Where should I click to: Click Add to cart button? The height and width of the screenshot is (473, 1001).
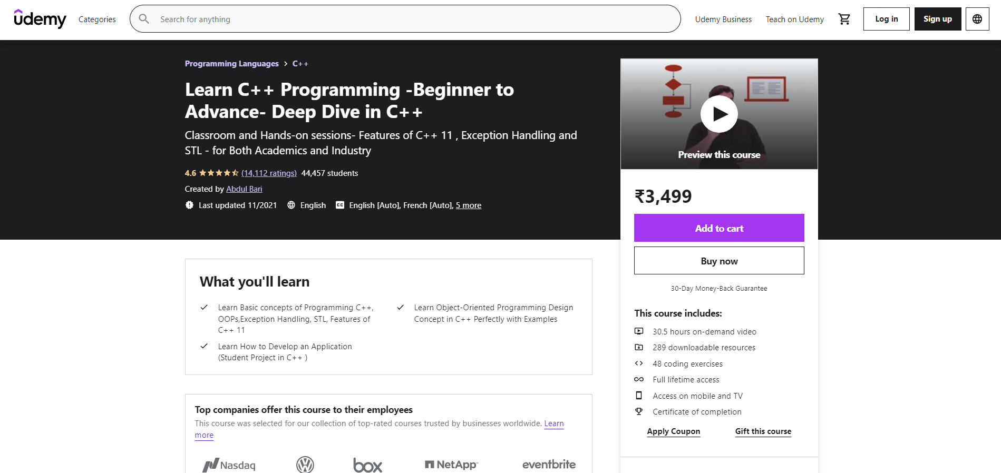pyautogui.click(x=719, y=228)
